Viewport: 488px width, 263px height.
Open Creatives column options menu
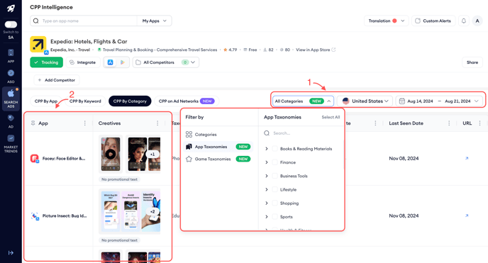pyautogui.click(x=157, y=123)
